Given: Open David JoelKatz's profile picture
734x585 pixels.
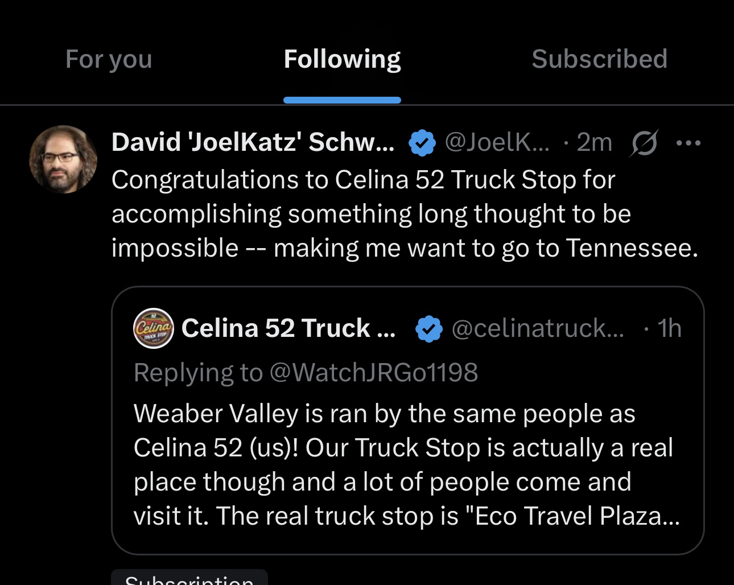Looking at the screenshot, I should click(x=63, y=159).
